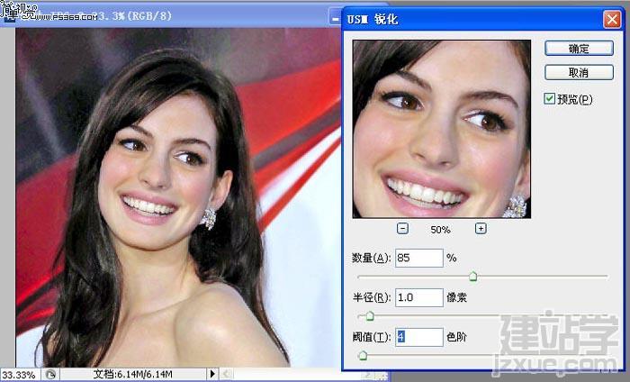Click the 33.33% zoom field in the status bar

[x=19, y=375]
